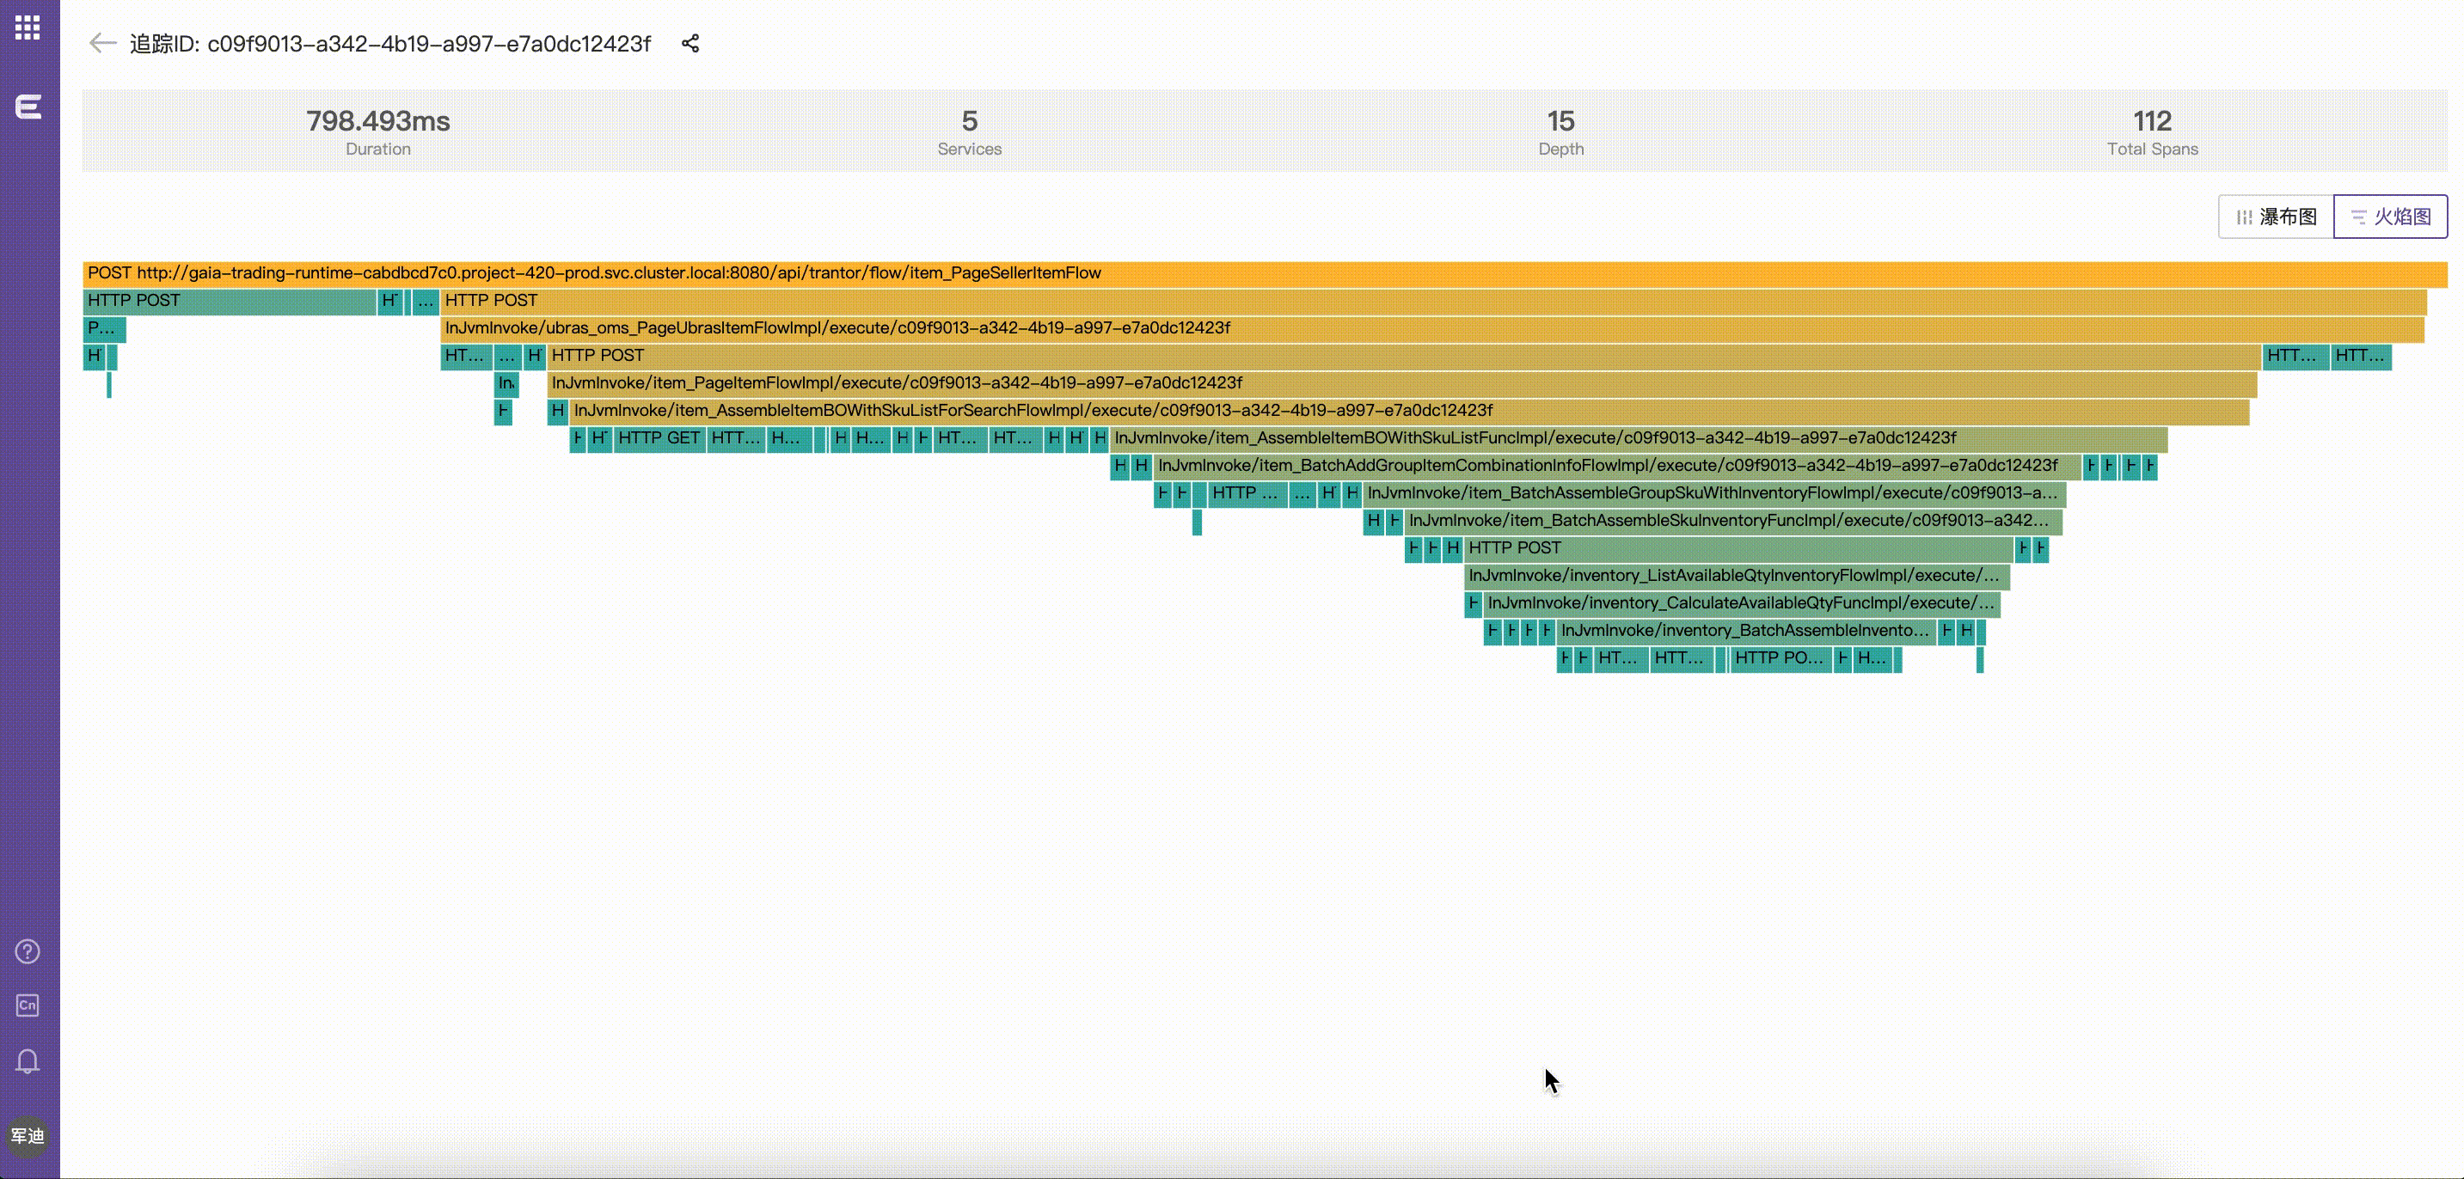The width and height of the screenshot is (2464, 1179).
Task: Open the apps grid menu icon
Action: (28, 27)
